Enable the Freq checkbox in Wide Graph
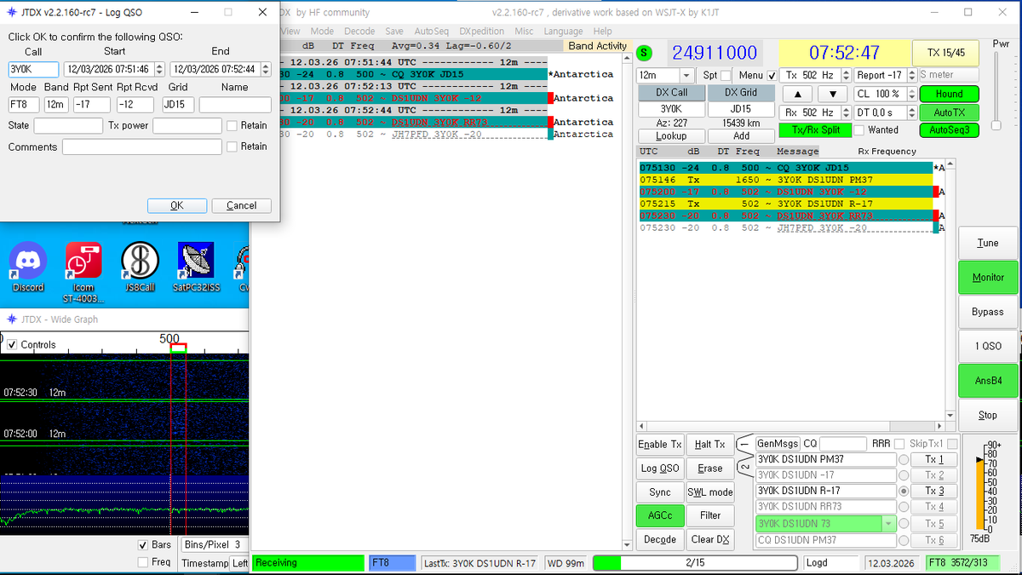The image size is (1022, 575). click(143, 562)
